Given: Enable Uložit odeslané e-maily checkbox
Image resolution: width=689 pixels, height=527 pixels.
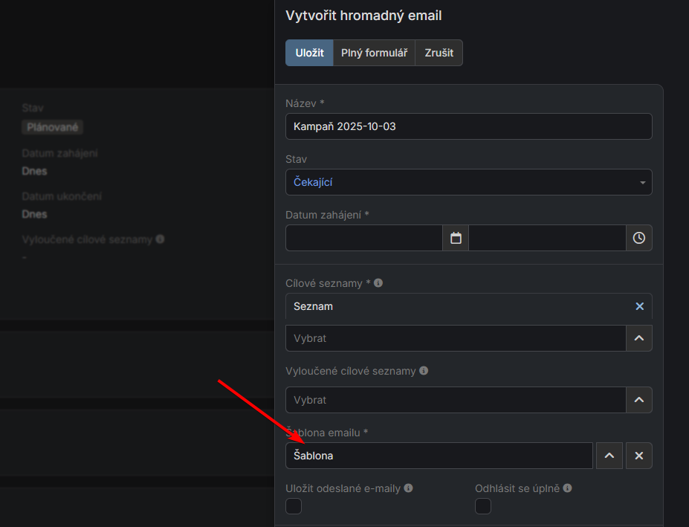Looking at the screenshot, I should pos(294,506).
